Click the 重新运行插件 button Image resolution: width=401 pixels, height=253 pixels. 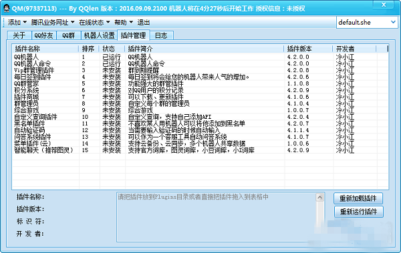[x=358, y=212]
